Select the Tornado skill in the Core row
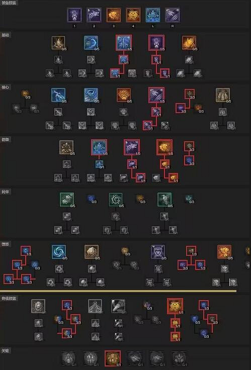Image resolution: width=251 pixels, height=370 pixels. (x=91, y=95)
